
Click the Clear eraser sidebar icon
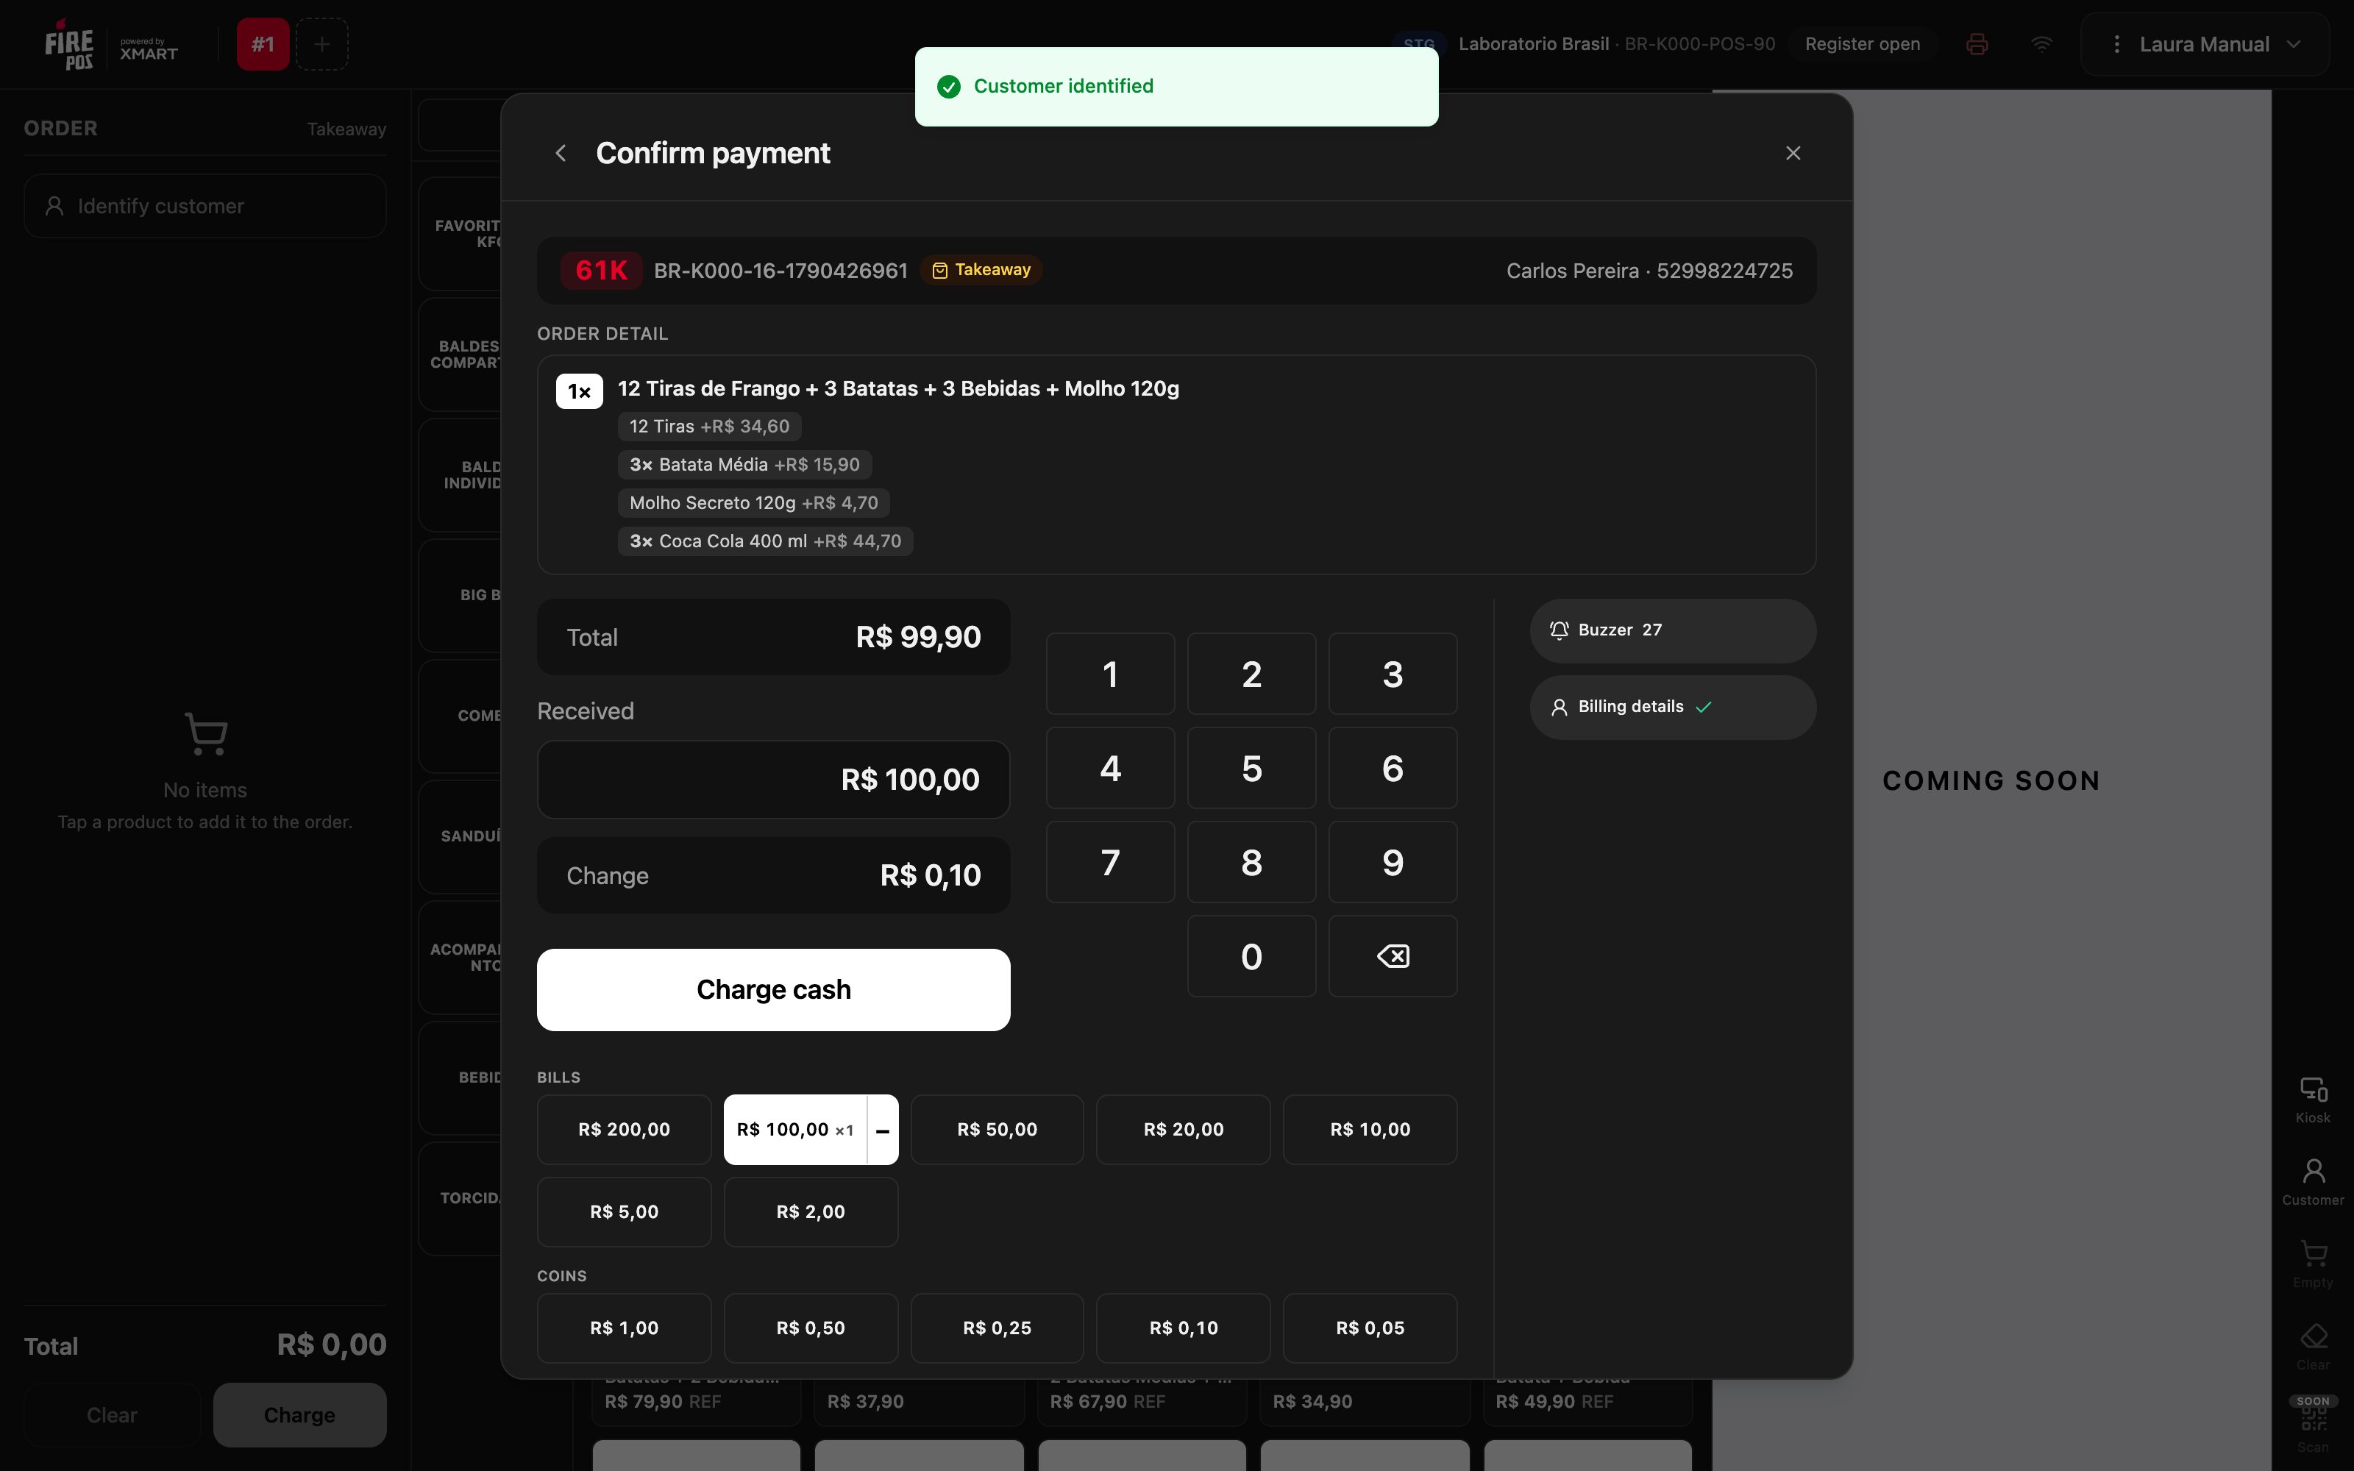click(2313, 1347)
